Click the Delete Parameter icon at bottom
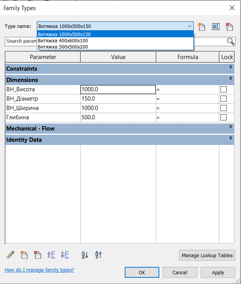Screen dimensions: 241x284 [x=38, y=255]
